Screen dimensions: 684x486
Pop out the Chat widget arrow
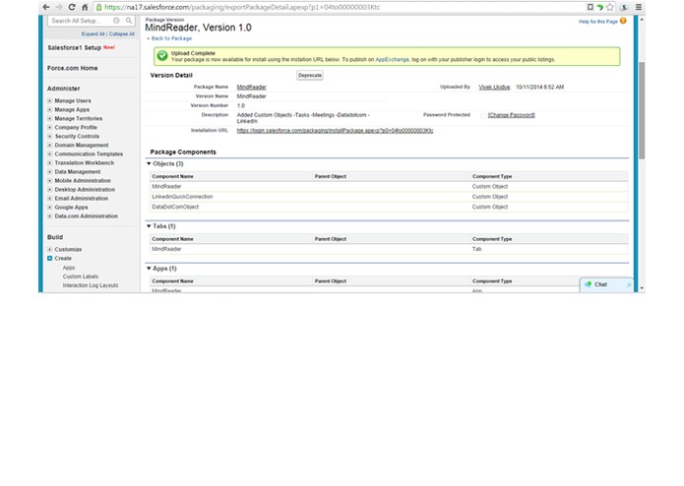click(x=629, y=284)
